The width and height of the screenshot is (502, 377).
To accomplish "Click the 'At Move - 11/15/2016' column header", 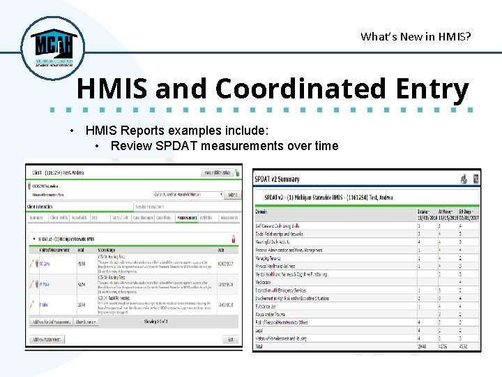I will coord(448,214).
